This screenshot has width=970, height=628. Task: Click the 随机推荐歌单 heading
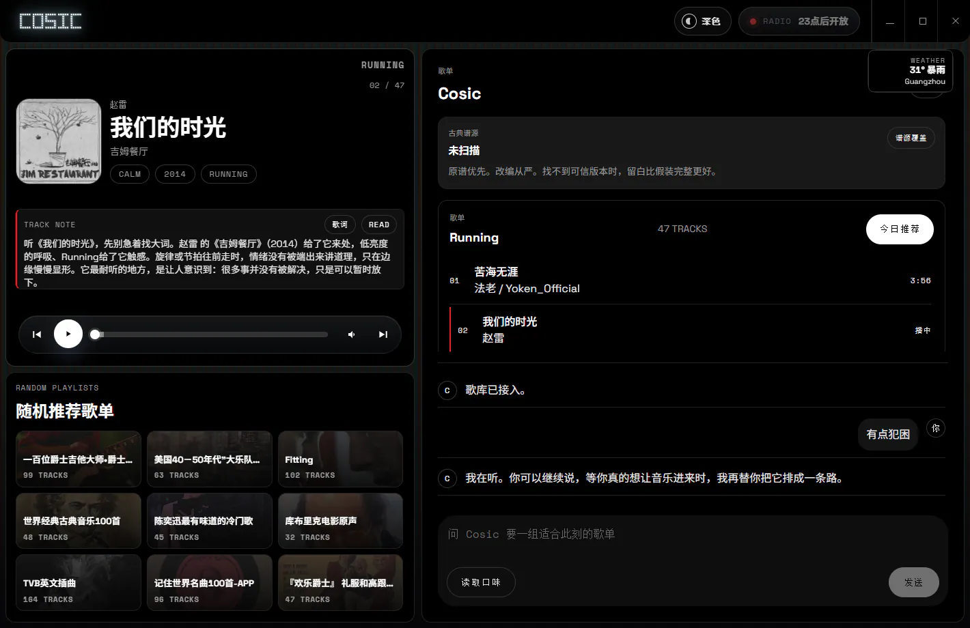(x=65, y=411)
